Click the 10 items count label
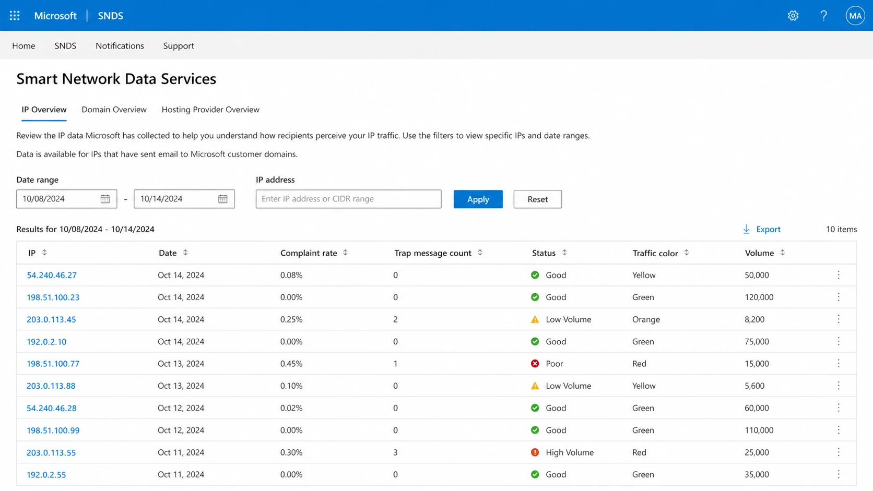The image size is (873, 491). pyautogui.click(x=841, y=229)
